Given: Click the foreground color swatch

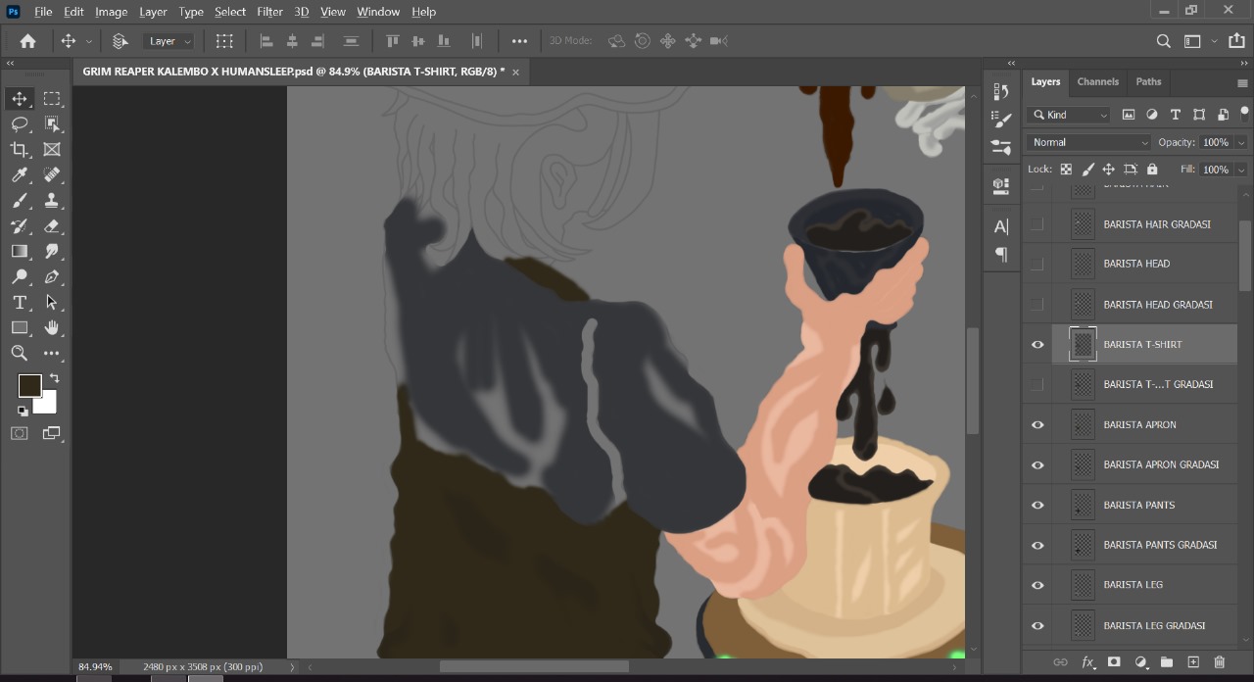Looking at the screenshot, I should coord(29,385).
